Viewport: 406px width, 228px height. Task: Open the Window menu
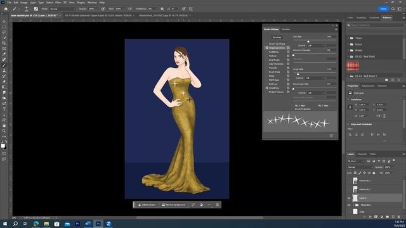92,3
